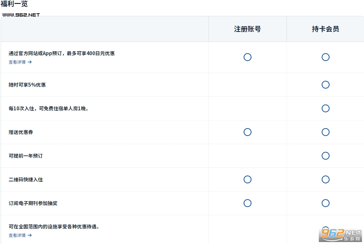Click 注册账号 circle in 赠送优惠券 row
The image size is (364, 244).
[x=248, y=132]
